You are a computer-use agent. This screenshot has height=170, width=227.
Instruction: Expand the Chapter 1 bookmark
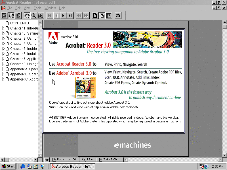3,28
